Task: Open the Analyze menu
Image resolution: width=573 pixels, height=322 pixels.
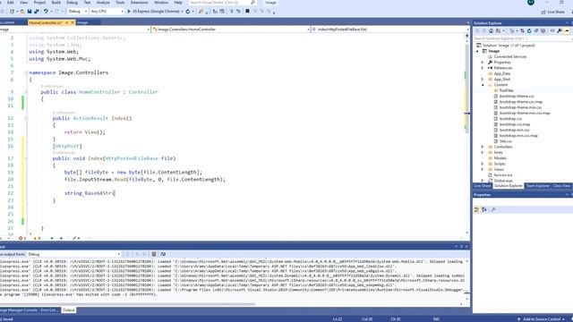Action: (x=103, y=3)
